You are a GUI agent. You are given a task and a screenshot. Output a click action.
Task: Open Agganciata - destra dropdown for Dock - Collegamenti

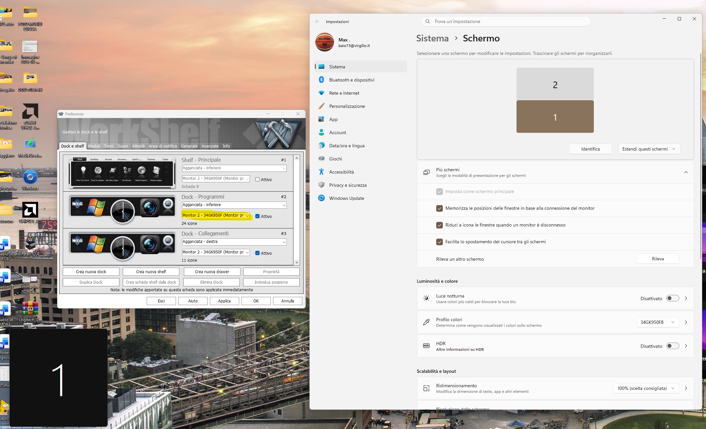coord(234,242)
